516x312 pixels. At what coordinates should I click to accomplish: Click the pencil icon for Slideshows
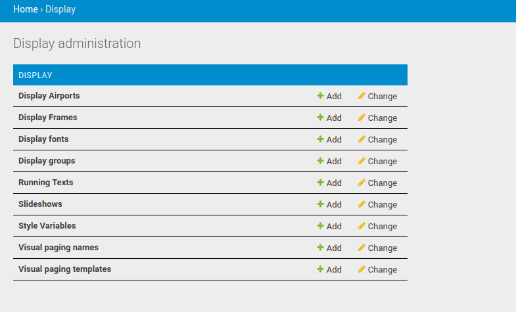(x=362, y=204)
